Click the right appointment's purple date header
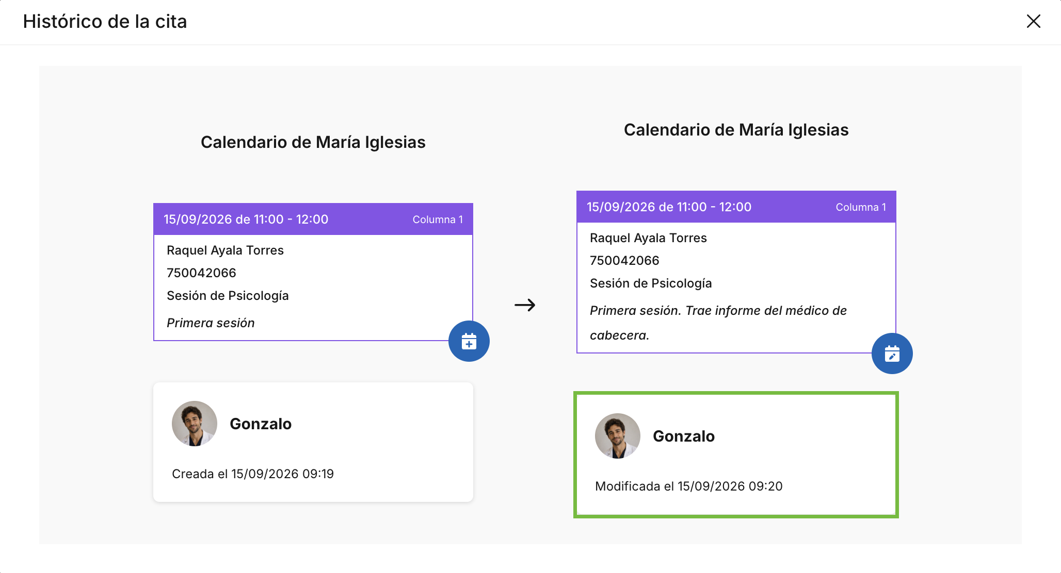Screen dimensions: 1061x573 (736, 207)
